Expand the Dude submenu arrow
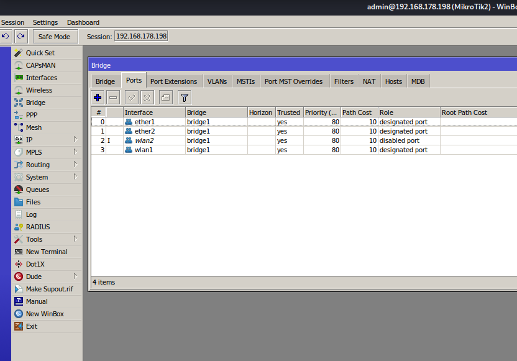Image resolution: width=517 pixels, height=361 pixels. pos(76,276)
